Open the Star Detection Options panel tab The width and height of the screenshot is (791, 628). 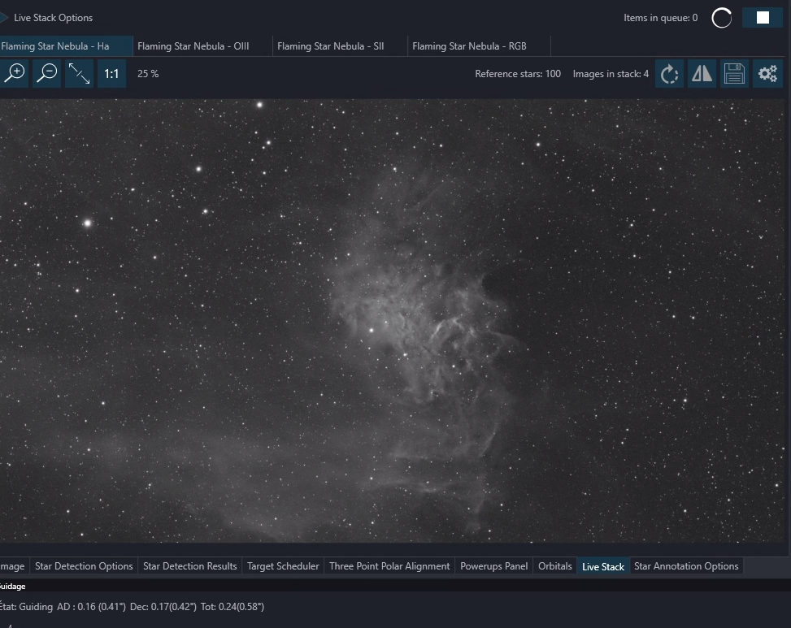point(84,566)
